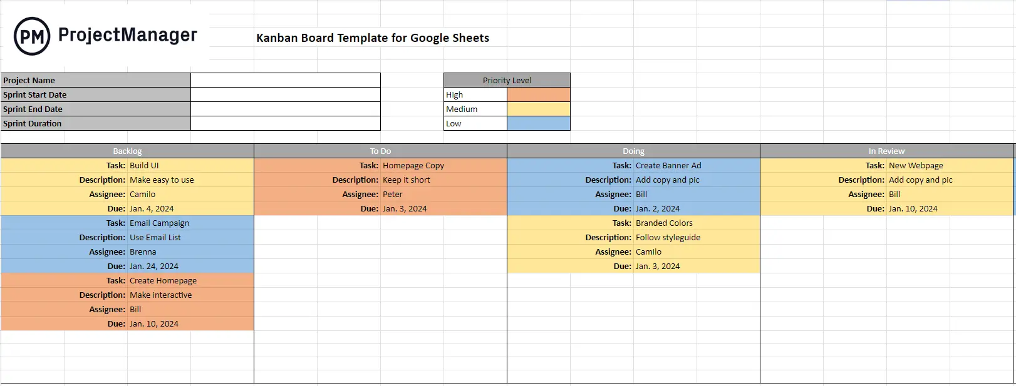Click Camilo assignee in Doing column
The height and width of the screenshot is (386, 1016).
(x=697, y=251)
